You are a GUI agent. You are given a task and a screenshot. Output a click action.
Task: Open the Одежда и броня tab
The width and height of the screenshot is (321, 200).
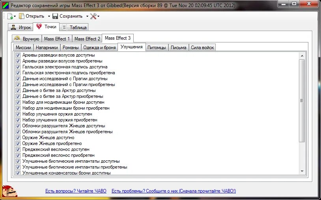point(99,48)
